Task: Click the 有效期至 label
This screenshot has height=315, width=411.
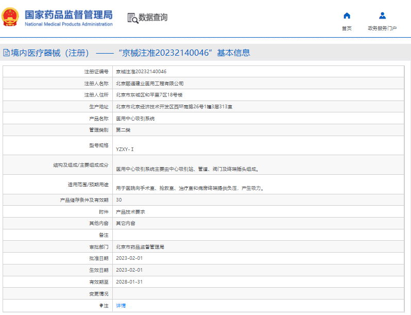Action: pos(99,282)
